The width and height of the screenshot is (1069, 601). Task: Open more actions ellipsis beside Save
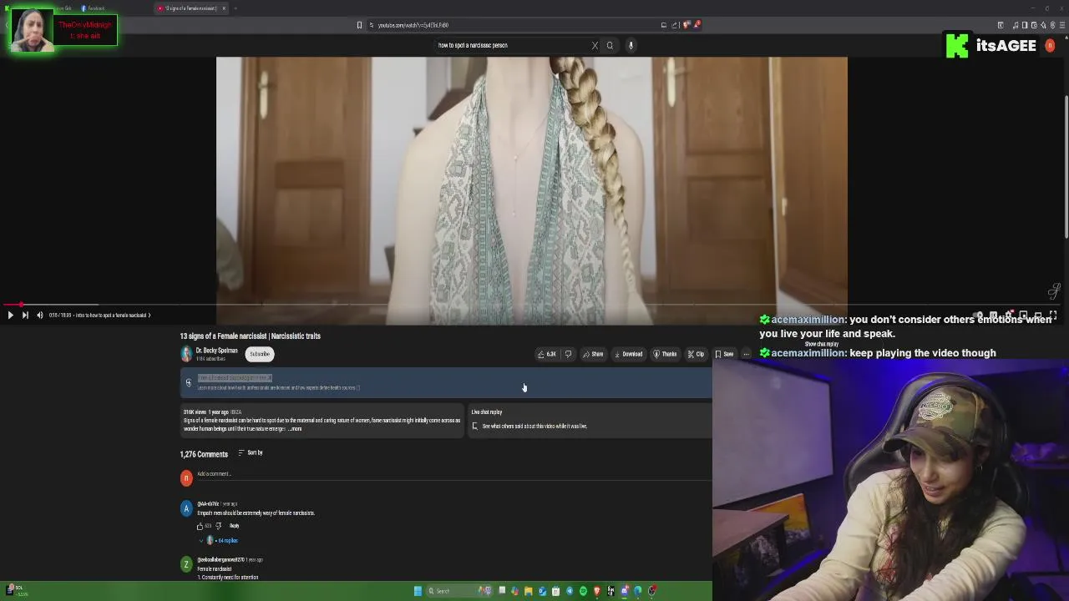coord(746,354)
